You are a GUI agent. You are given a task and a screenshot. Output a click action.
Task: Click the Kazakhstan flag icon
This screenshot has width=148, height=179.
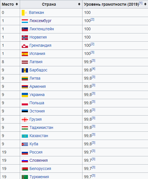pos(25,136)
